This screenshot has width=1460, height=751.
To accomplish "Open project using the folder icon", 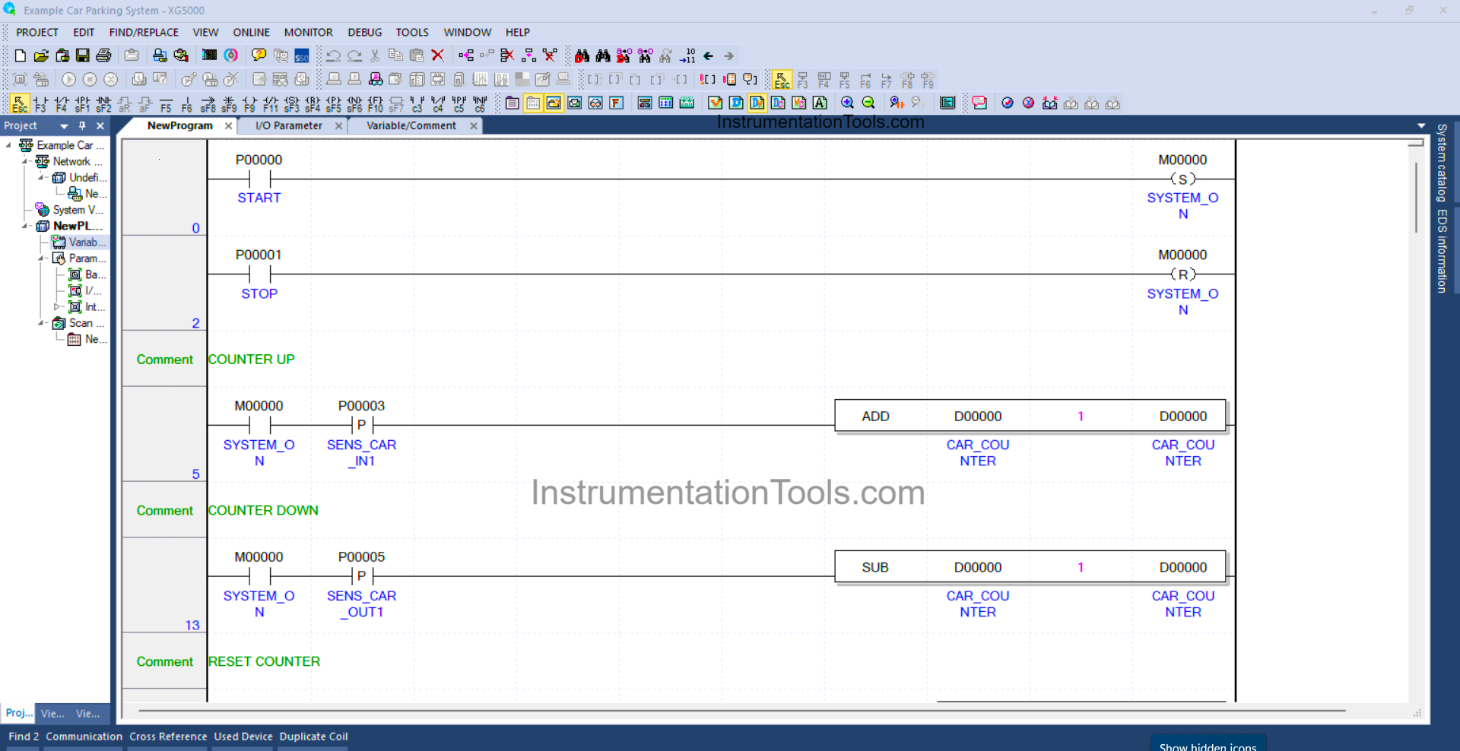I will tap(41, 55).
